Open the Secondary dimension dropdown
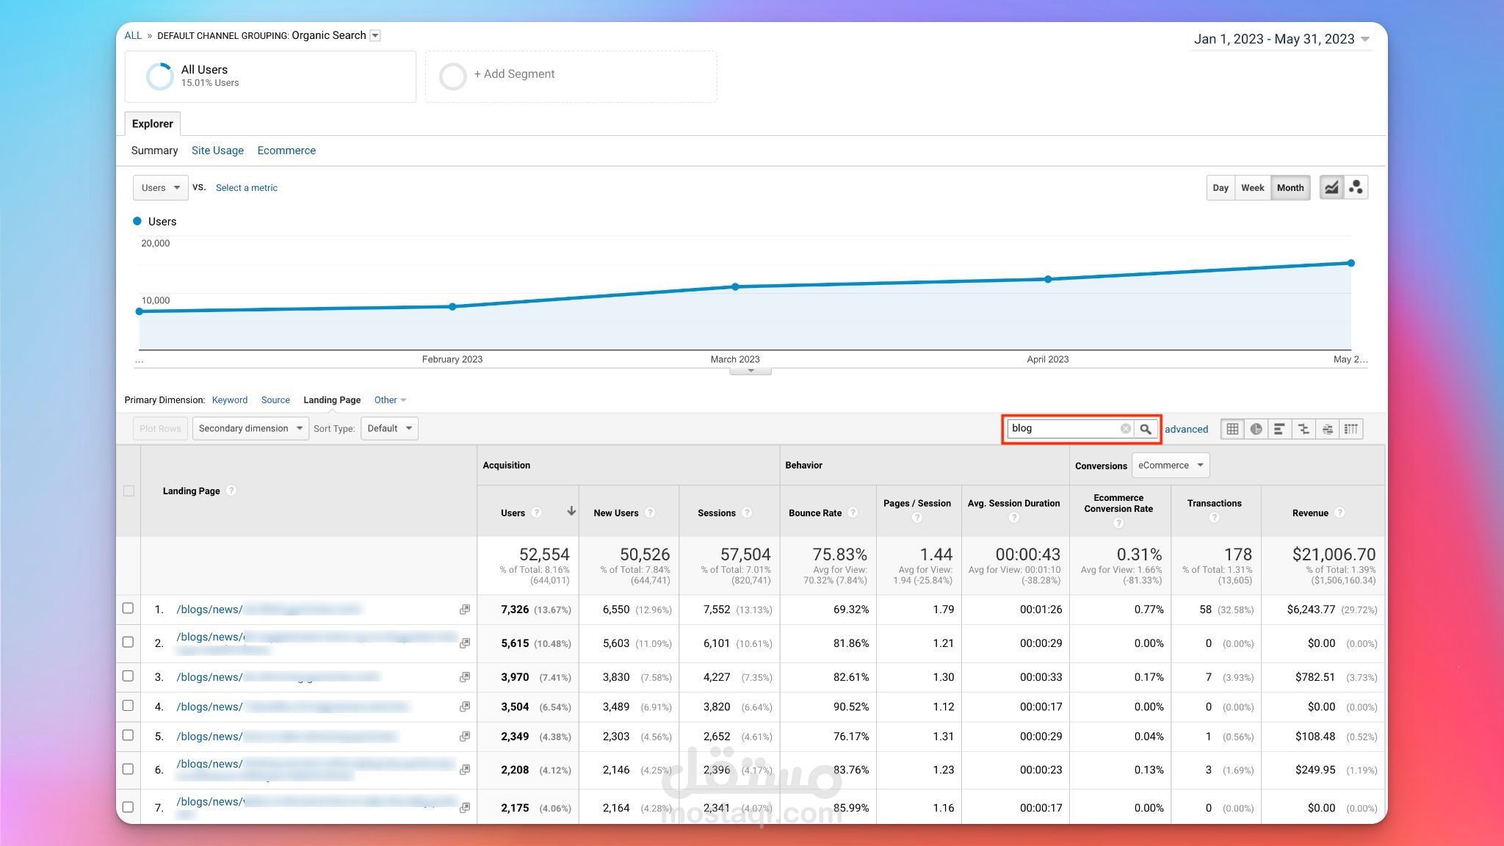Image resolution: width=1504 pixels, height=846 pixels. pos(250,428)
